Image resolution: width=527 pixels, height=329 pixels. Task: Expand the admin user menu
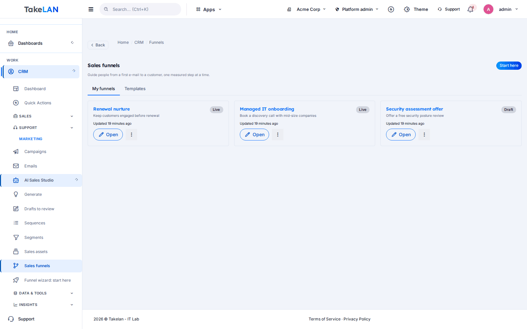[508, 9]
